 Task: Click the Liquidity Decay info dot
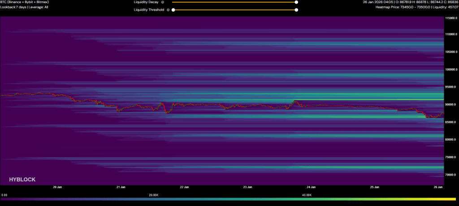click(x=162, y=2)
